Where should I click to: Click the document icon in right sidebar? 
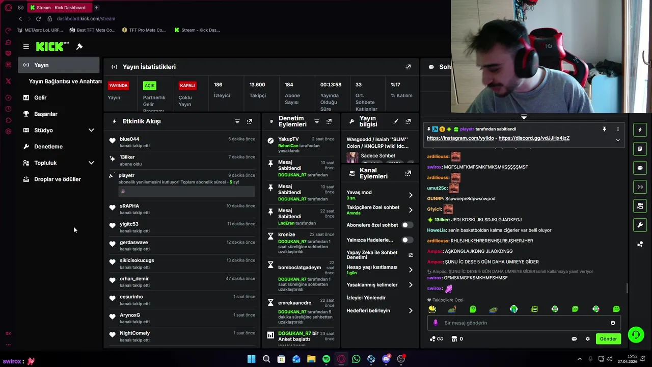(640, 149)
